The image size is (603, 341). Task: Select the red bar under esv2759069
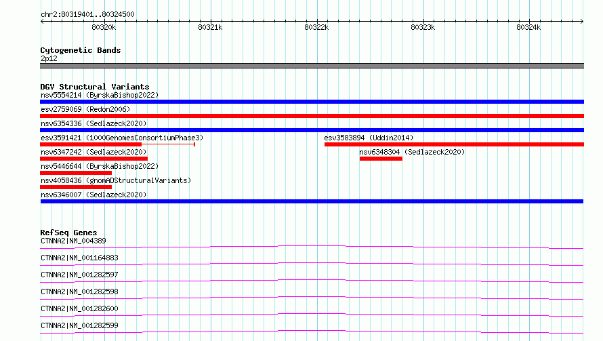point(312,116)
